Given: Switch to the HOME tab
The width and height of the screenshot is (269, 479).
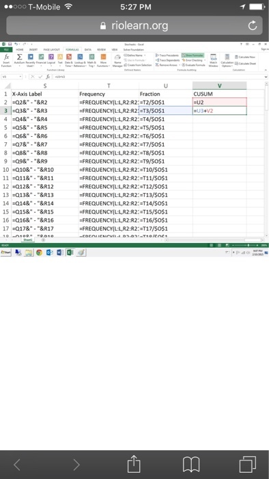Looking at the screenshot, I should pos(20,49).
